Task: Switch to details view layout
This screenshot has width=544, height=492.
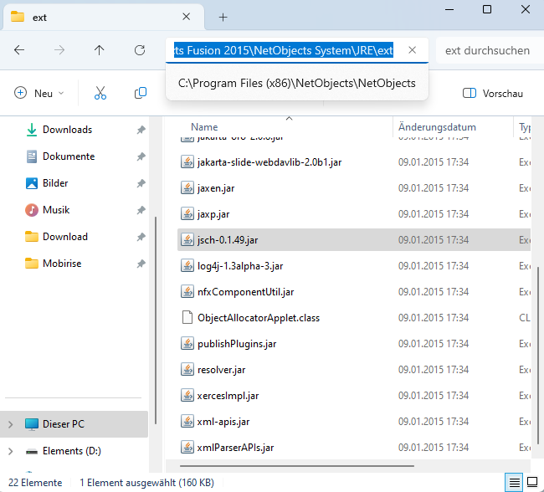Action: [x=514, y=483]
